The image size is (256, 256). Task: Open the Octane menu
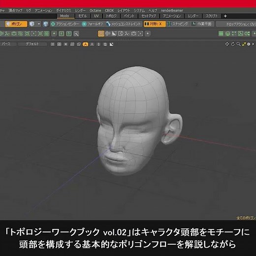[x=95, y=10]
